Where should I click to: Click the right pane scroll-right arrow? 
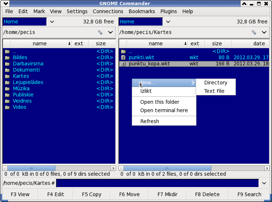pos(267,168)
